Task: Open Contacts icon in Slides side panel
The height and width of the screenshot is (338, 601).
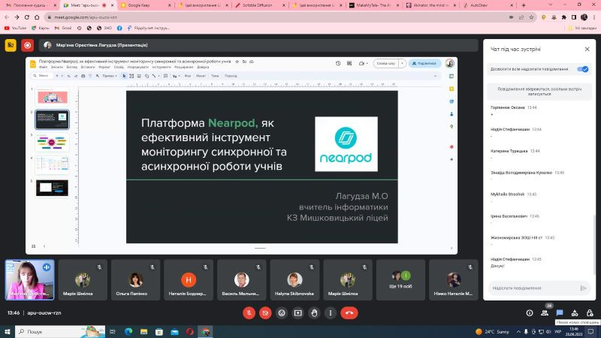Action: tap(452, 114)
